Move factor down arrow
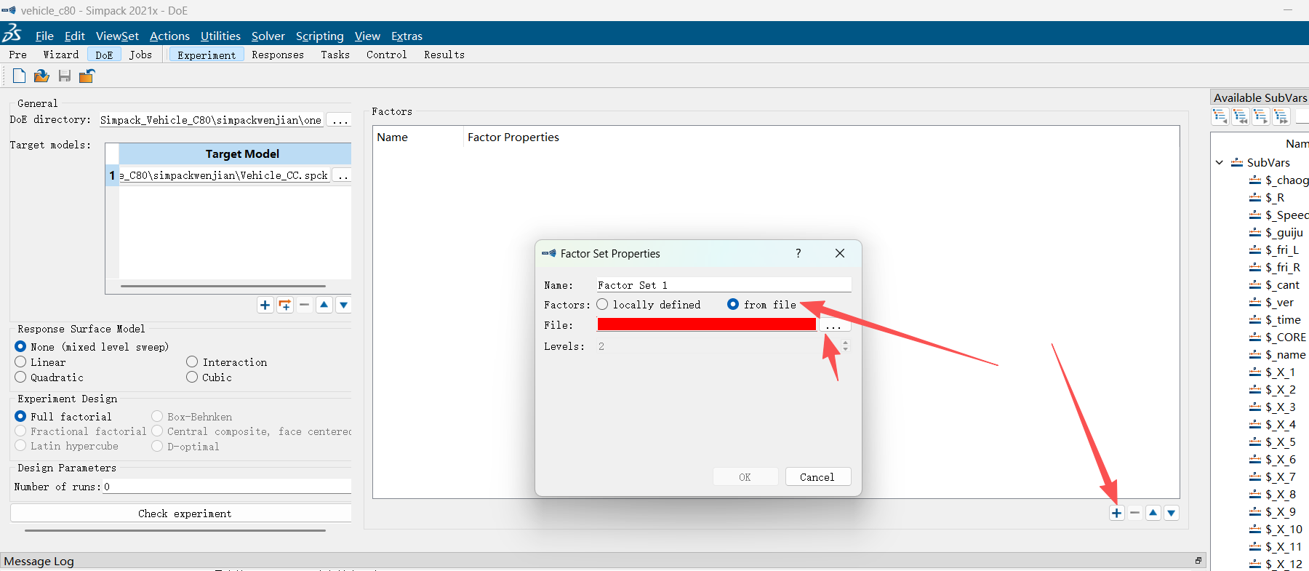This screenshot has height=571, width=1309. [1172, 513]
